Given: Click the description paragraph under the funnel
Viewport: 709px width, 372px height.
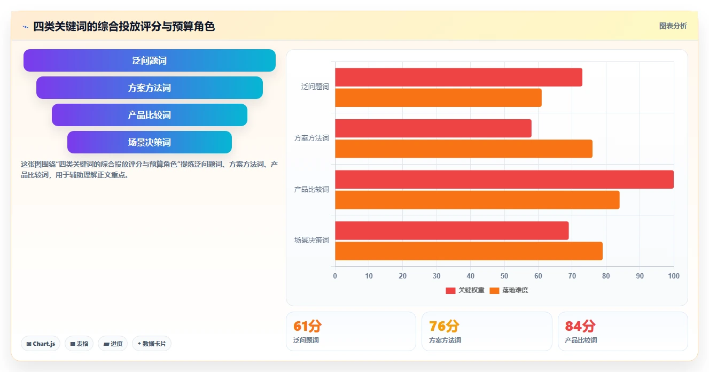Looking at the screenshot, I should (149, 169).
